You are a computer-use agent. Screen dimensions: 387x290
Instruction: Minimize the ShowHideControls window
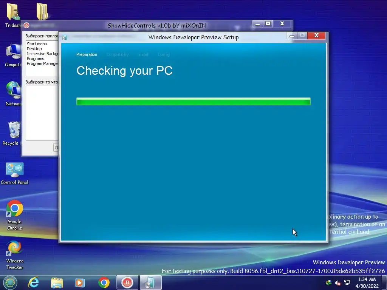pyautogui.click(x=257, y=24)
